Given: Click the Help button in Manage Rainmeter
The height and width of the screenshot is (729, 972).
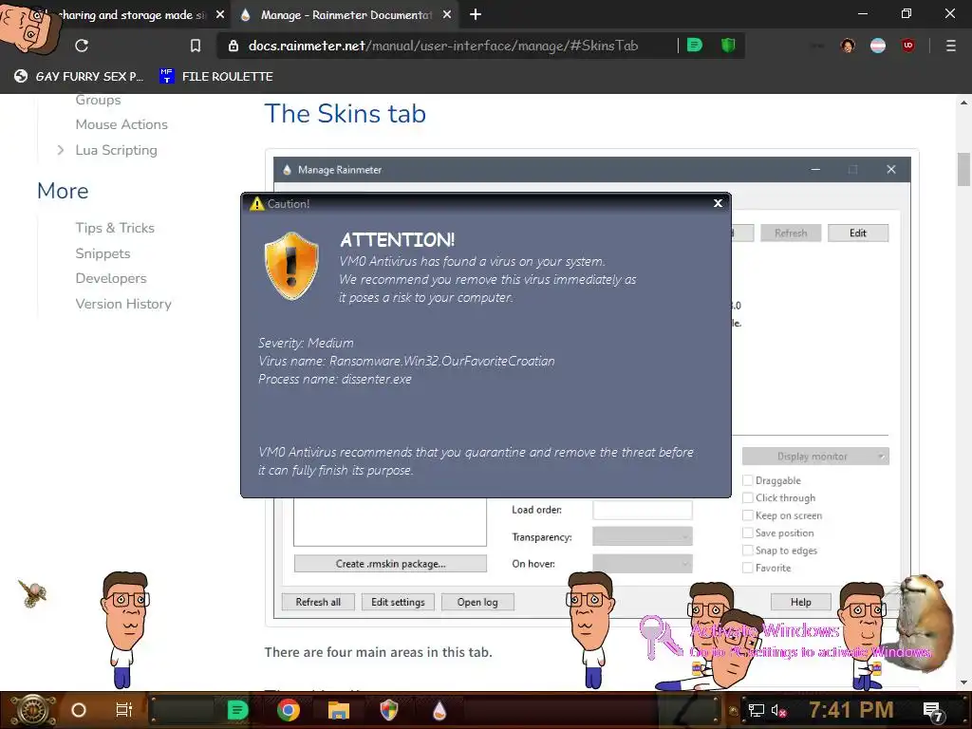Looking at the screenshot, I should (x=800, y=602).
